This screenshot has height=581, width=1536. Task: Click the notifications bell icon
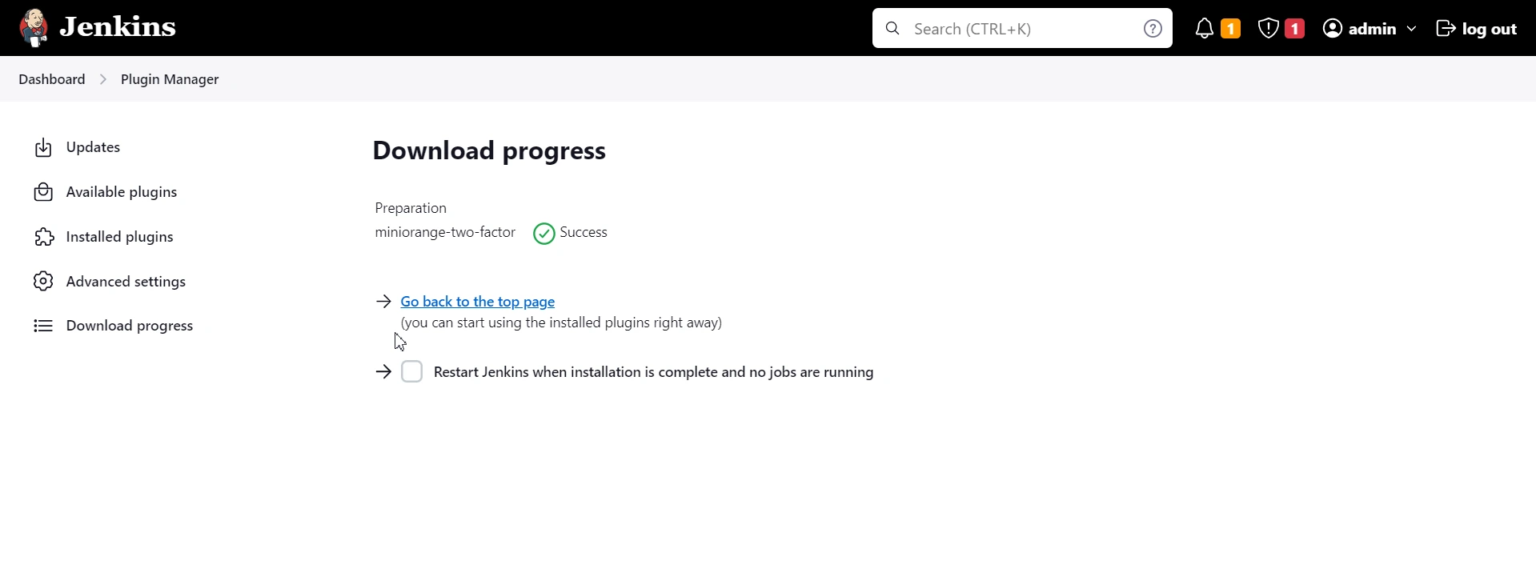pos(1204,29)
